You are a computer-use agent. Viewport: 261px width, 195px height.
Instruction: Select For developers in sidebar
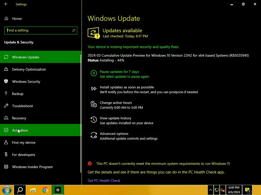[x=40, y=155]
